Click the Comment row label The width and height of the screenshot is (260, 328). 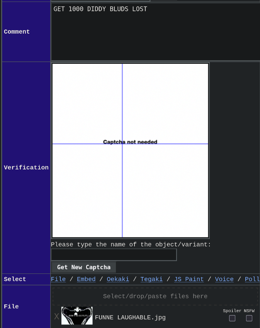(17, 32)
